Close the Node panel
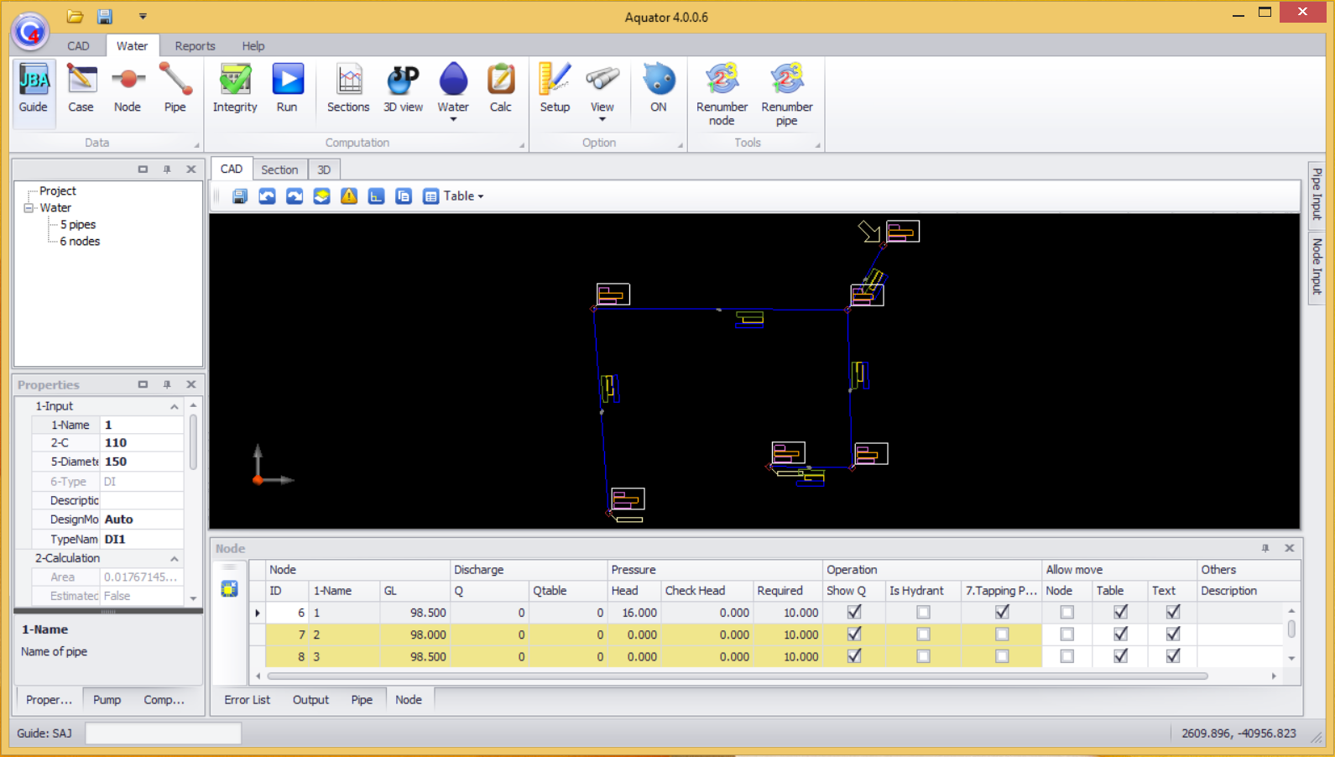This screenshot has height=757, width=1335. click(1290, 548)
